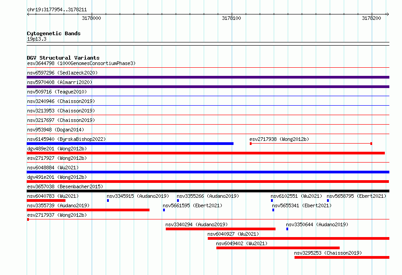402x275 pixels.
Task: Click the nsv6597296 (Sedlazeck2020) label
Action: 62,73
